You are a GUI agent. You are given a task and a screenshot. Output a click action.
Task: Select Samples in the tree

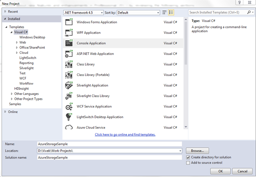pyautogui.click(x=15, y=104)
